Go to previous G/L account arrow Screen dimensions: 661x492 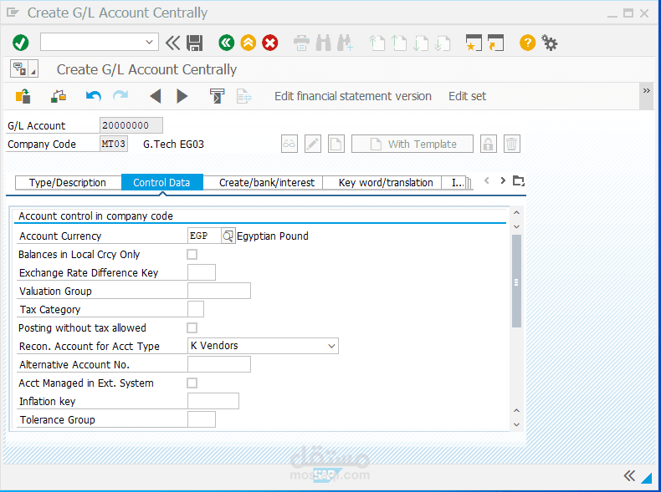click(x=156, y=96)
